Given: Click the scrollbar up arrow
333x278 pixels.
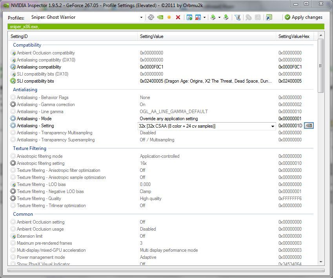Looking at the screenshot, I should point(321,35).
